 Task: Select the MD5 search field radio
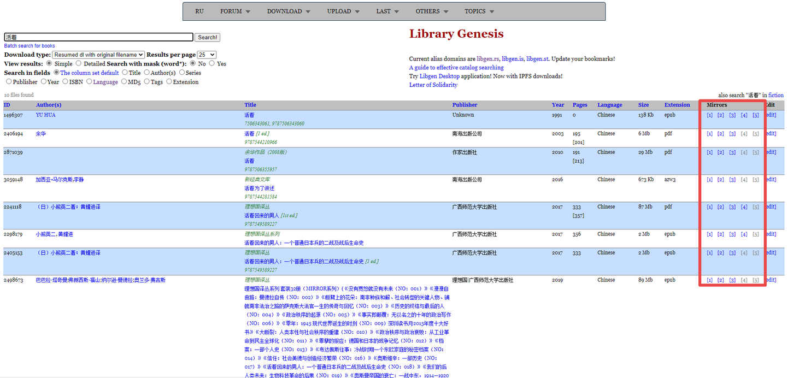(x=124, y=81)
